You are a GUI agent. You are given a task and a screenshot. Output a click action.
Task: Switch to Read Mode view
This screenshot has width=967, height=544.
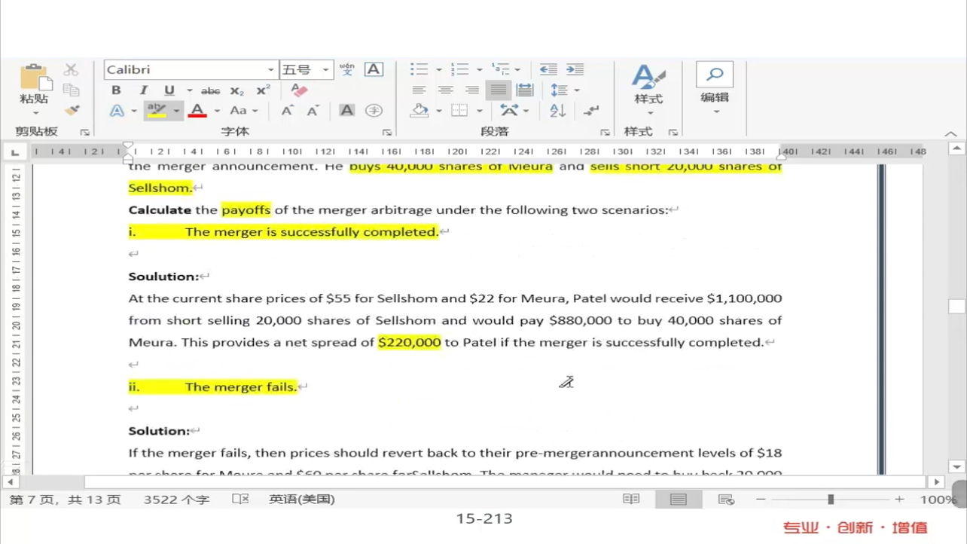click(631, 499)
